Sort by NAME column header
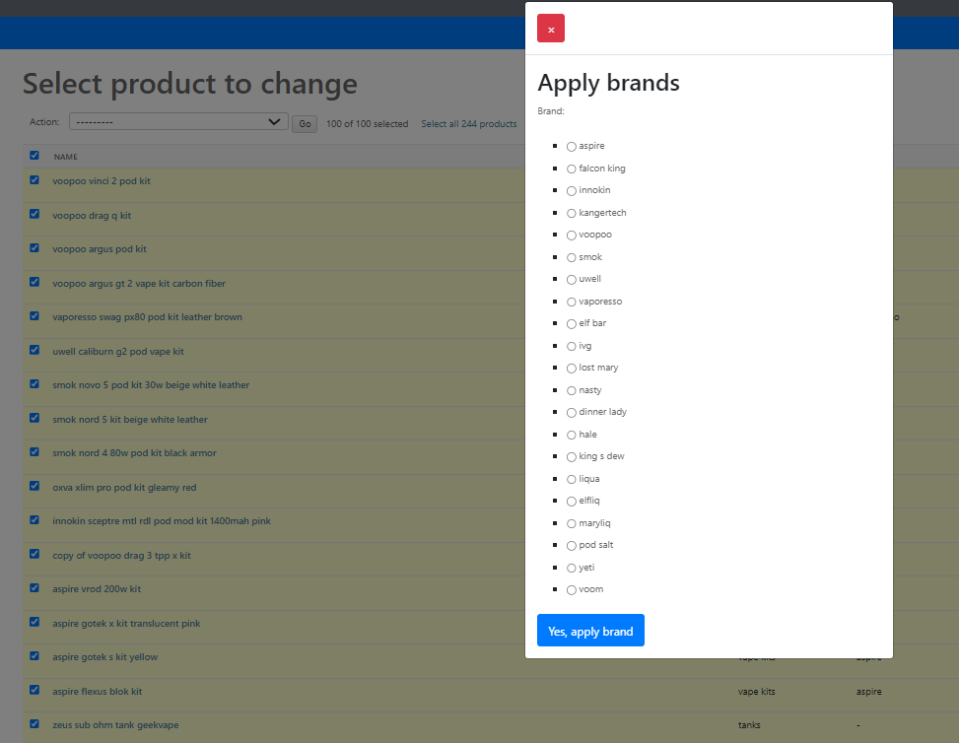The height and width of the screenshot is (743, 959). (x=65, y=157)
